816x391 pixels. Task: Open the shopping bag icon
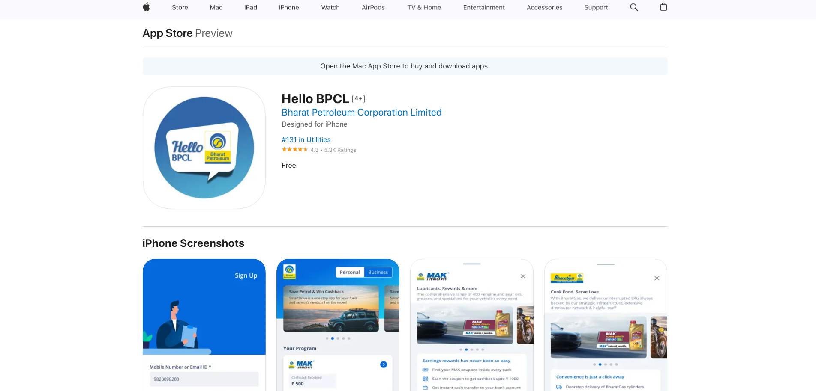pos(663,7)
